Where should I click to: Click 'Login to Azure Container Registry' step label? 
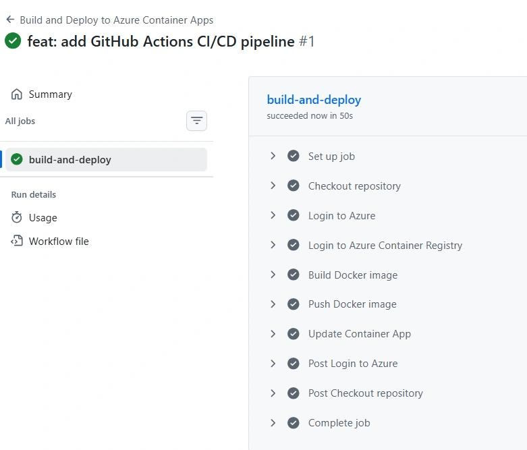[x=385, y=246]
